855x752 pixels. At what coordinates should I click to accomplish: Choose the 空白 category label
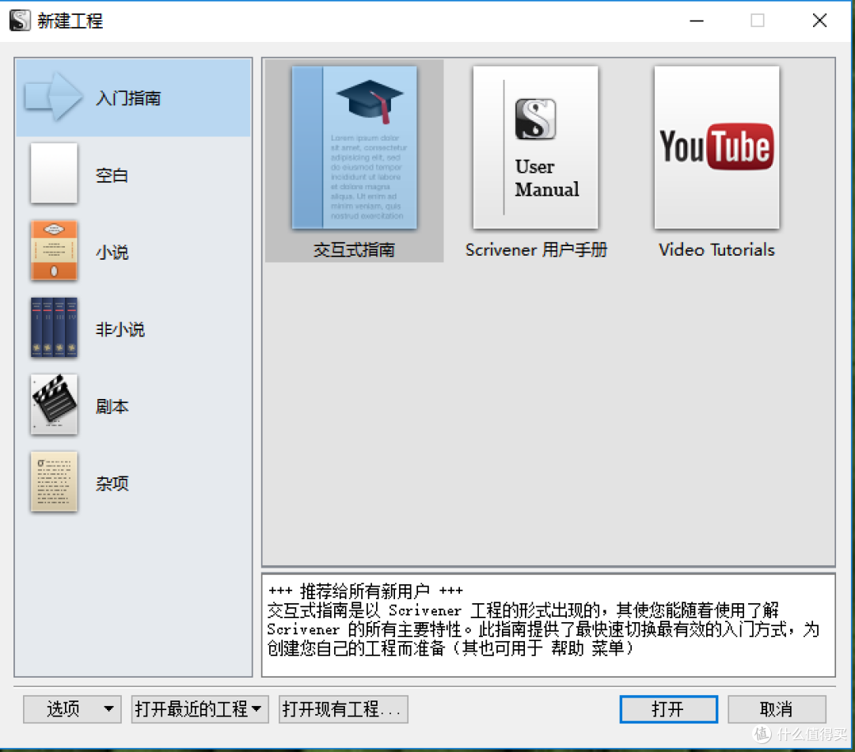coord(112,175)
